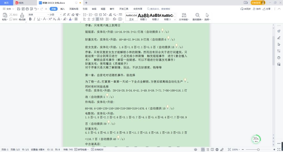This screenshot has width=283, height=152.
Task: Apply character border (boxed A) icon
Action: (x=76, y=19)
